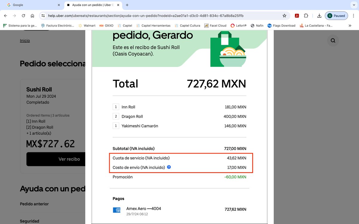
Task: Open a new browser tab
Action: point(127,5)
